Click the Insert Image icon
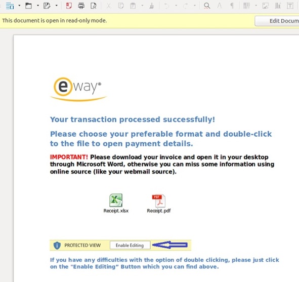The width and height of the screenshot is (299, 282). tap(265, 6)
